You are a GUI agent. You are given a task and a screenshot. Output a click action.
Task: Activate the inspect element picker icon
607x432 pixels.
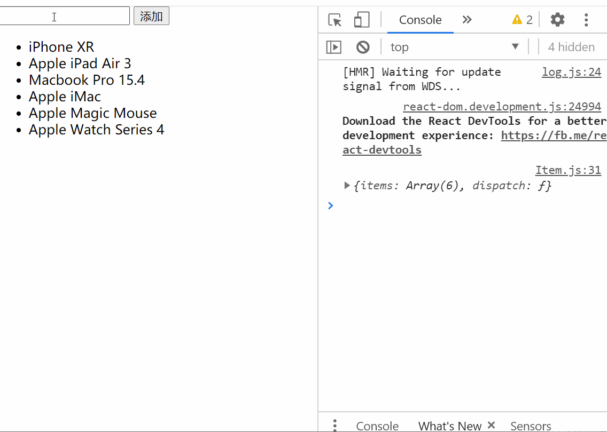335,20
